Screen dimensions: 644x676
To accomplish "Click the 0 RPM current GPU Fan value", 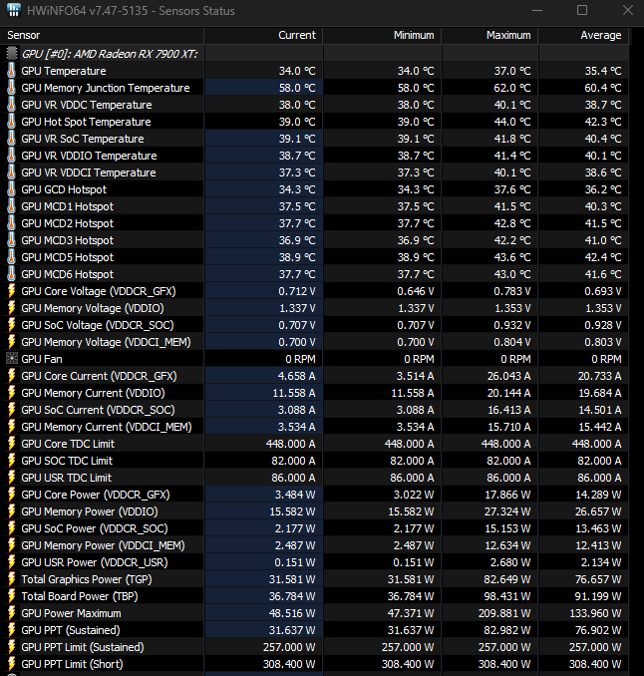I will point(300,359).
